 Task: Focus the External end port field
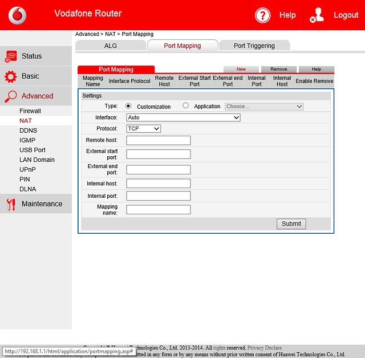[x=159, y=169]
